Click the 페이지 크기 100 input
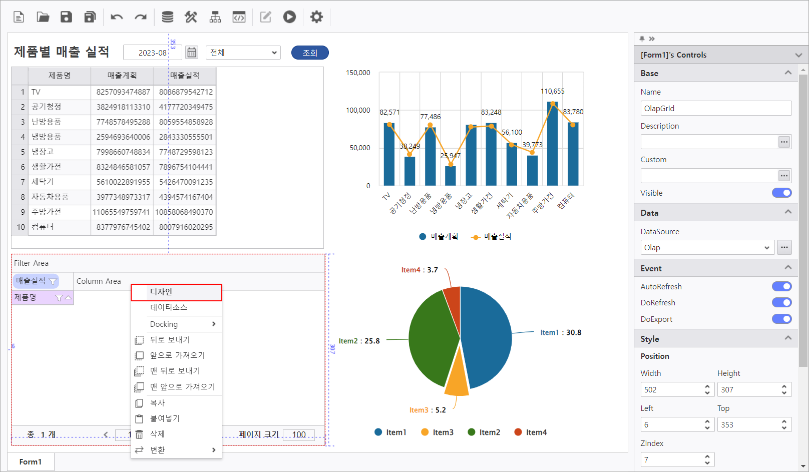 point(299,434)
